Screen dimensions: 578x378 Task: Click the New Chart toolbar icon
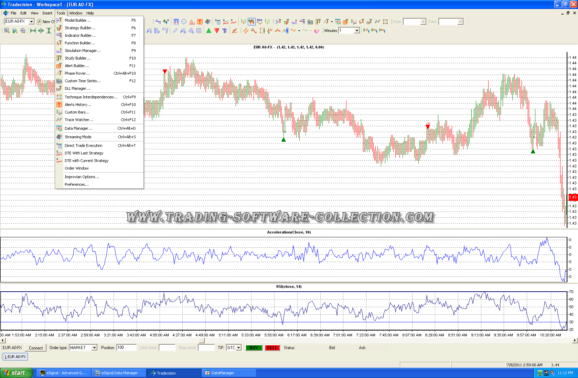(39, 22)
